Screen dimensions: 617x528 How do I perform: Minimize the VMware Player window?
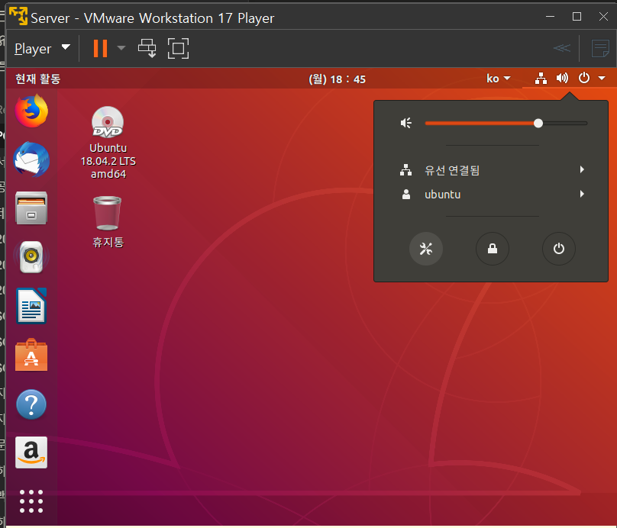[x=550, y=17]
